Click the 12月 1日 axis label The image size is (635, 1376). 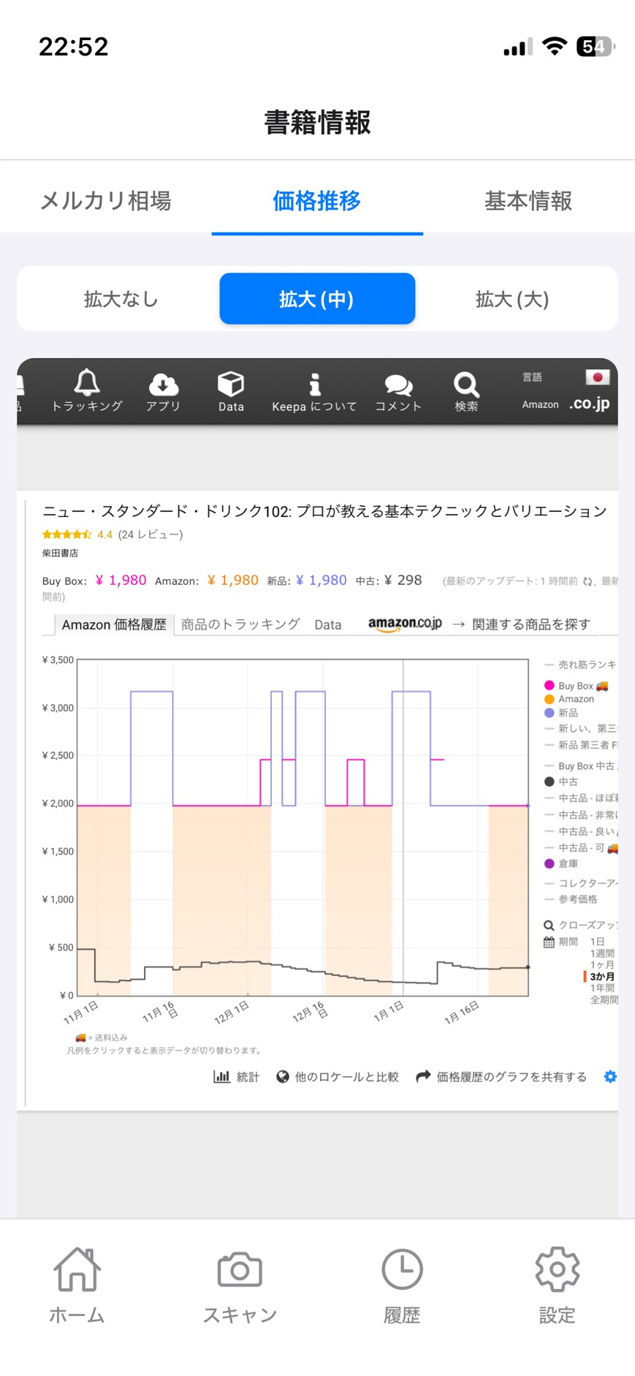coord(232,1013)
